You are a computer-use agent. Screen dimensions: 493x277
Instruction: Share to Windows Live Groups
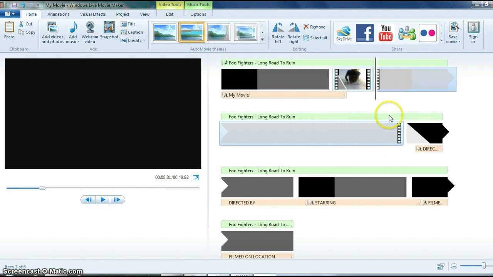tap(406, 33)
